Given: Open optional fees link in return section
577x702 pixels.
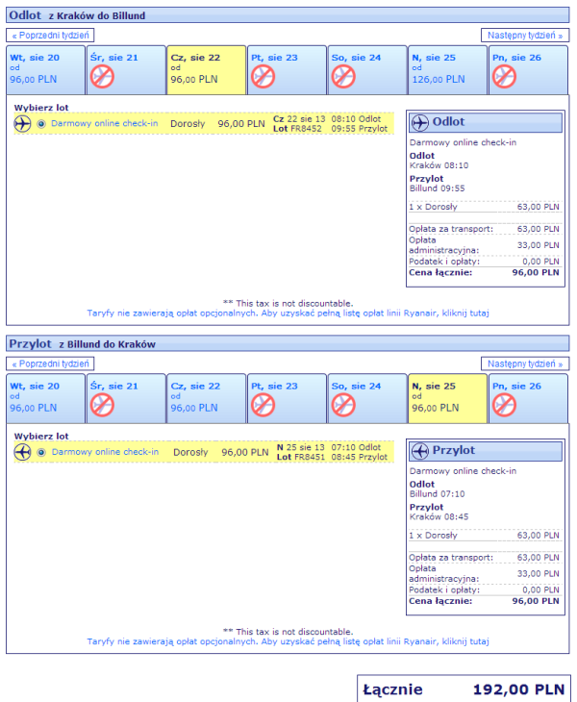Looking at the screenshot, I should 288,641.
